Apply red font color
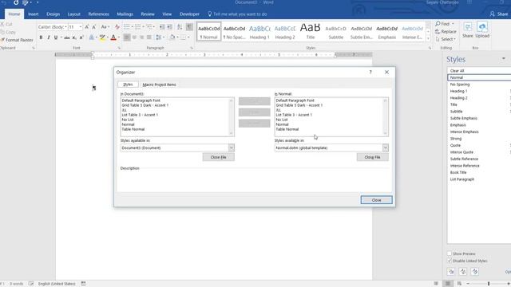Viewport: 511px width, 287px height. (x=113, y=37)
